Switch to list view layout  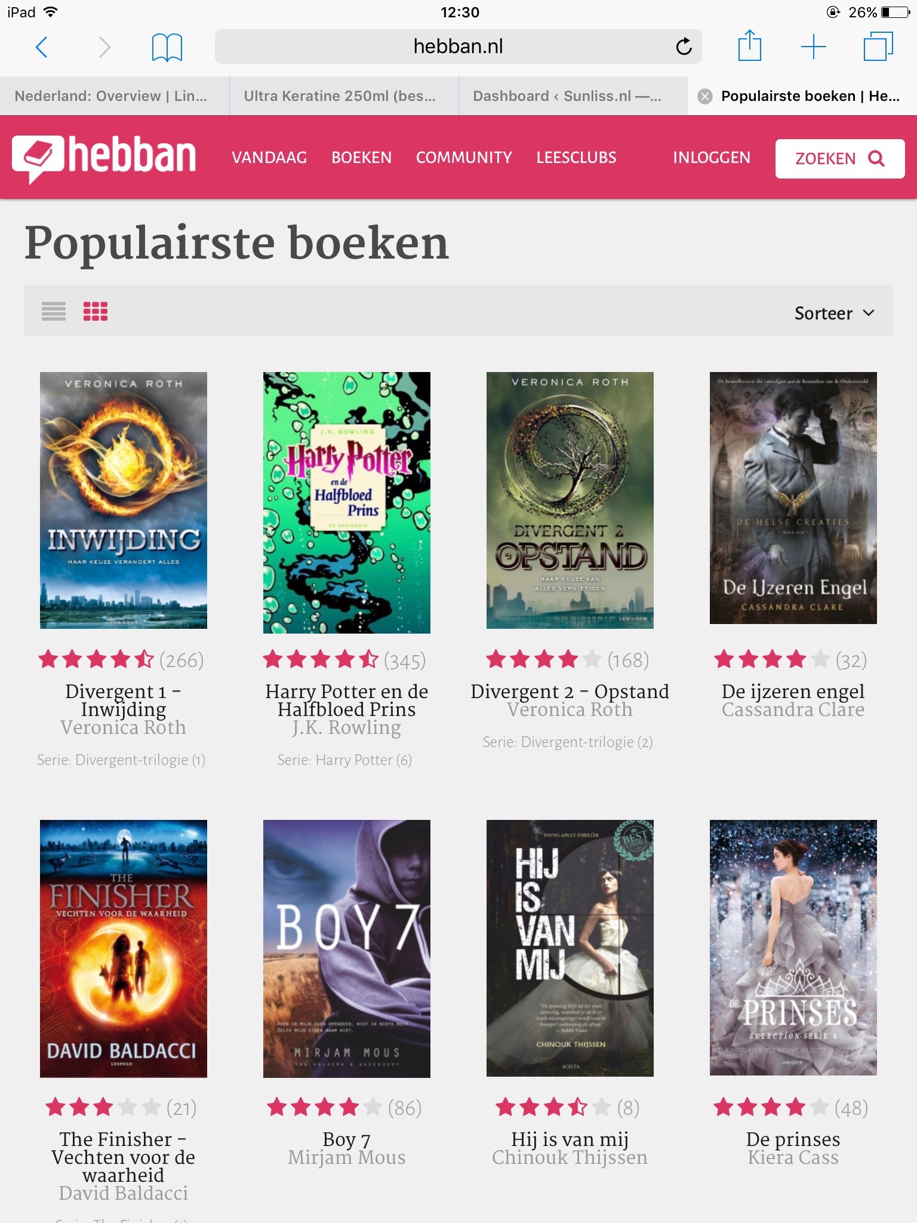pos(54,311)
